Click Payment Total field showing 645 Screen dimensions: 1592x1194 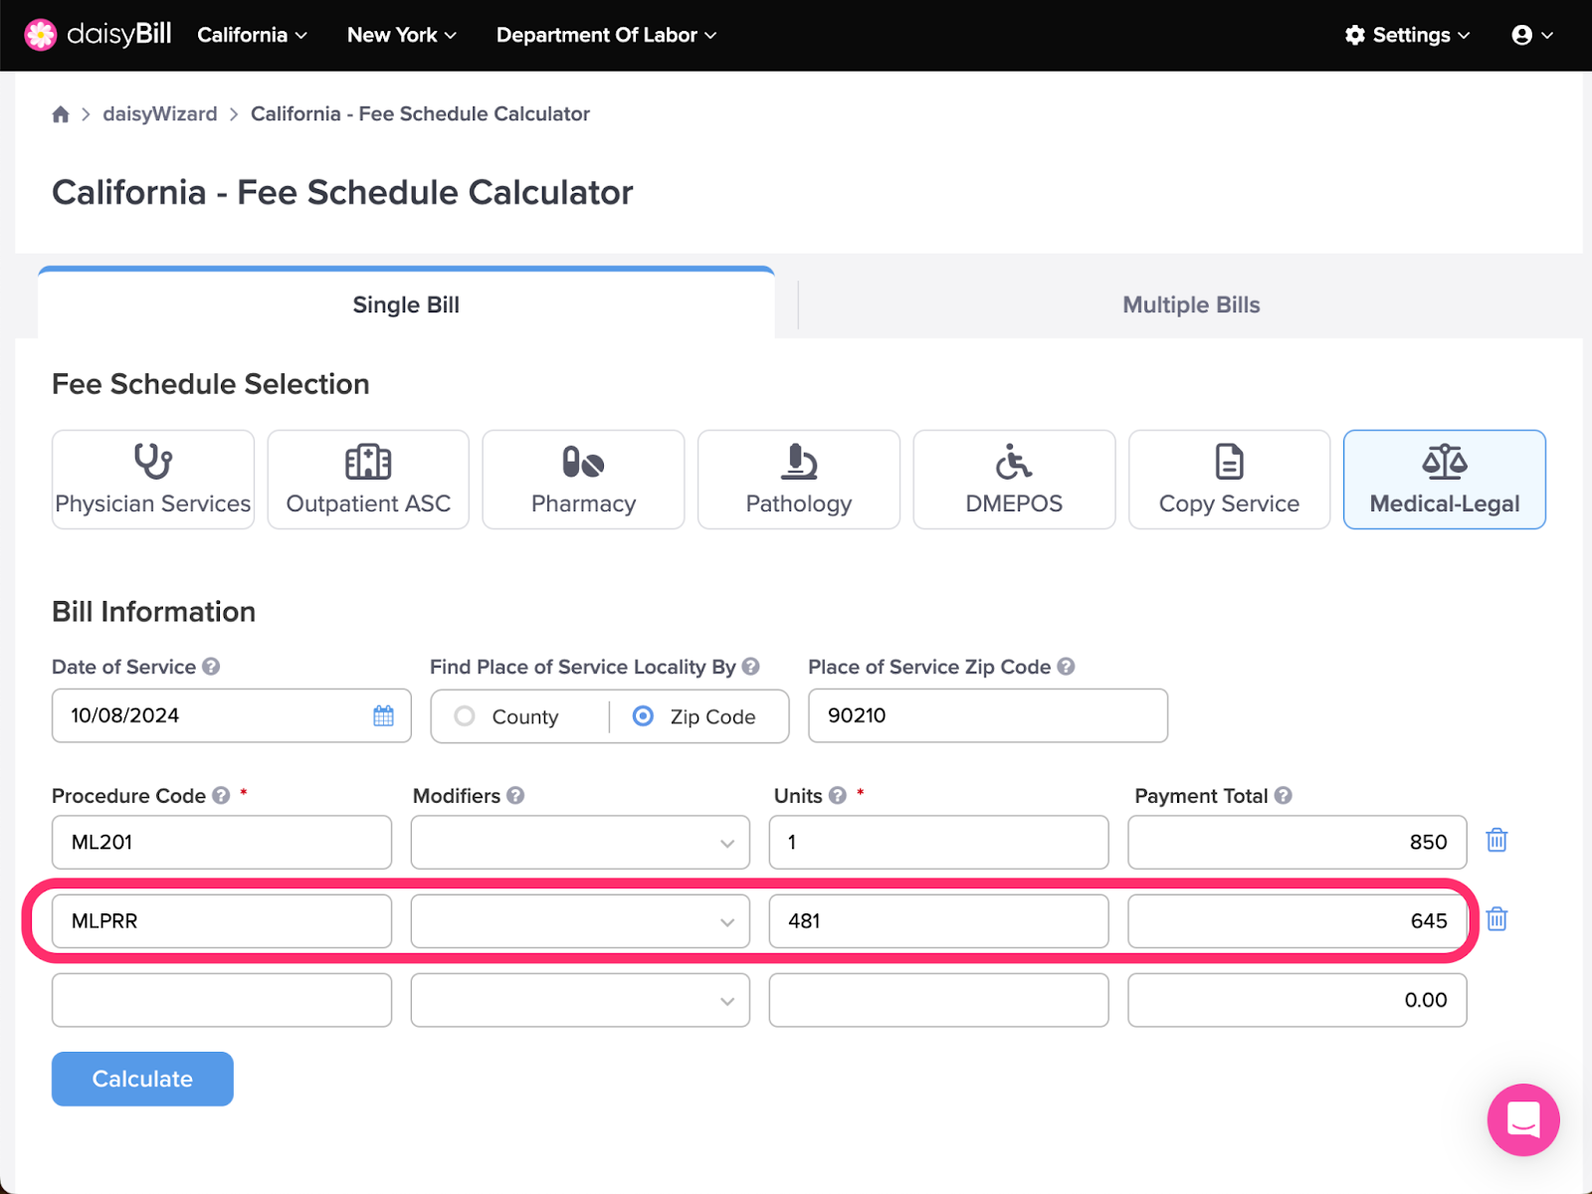coord(1297,921)
